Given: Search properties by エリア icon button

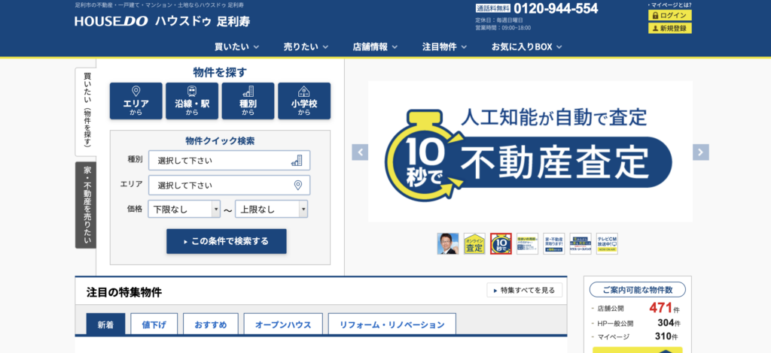Looking at the screenshot, I should pyautogui.click(x=136, y=101).
